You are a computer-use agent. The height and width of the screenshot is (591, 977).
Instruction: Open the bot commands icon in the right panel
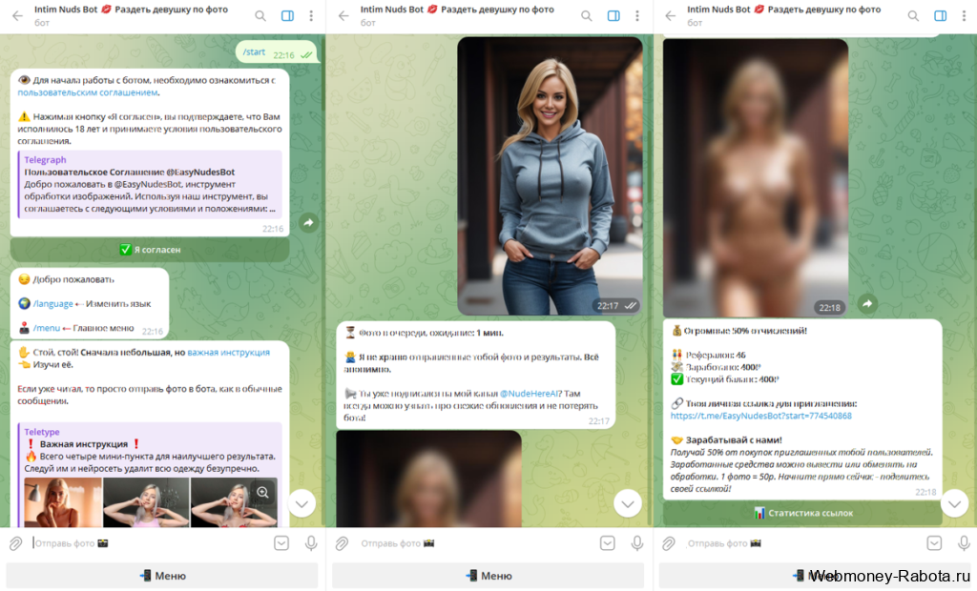click(x=934, y=543)
